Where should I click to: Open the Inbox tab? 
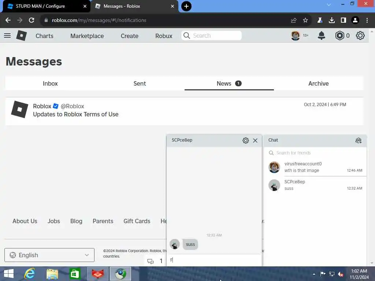[50, 83]
